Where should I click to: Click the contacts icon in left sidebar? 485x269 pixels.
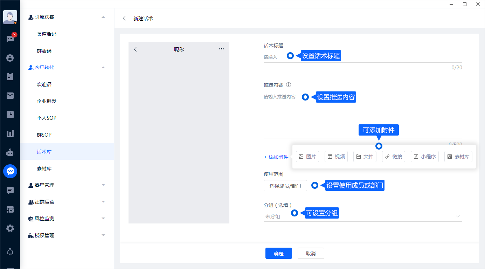(x=10, y=58)
